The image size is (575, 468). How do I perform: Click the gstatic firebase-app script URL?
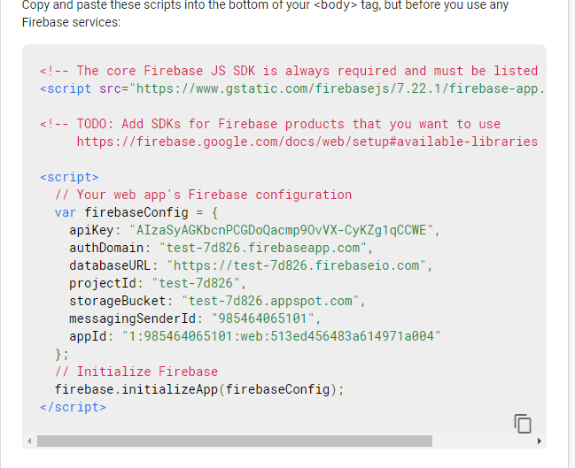click(x=337, y=88)
